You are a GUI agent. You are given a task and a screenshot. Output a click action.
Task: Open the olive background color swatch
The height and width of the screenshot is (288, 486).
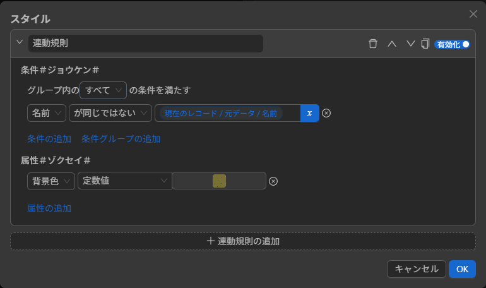(219, 181)
